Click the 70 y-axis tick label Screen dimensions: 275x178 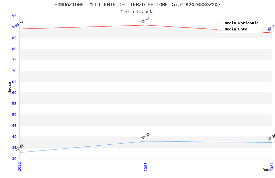coord(14,71)
